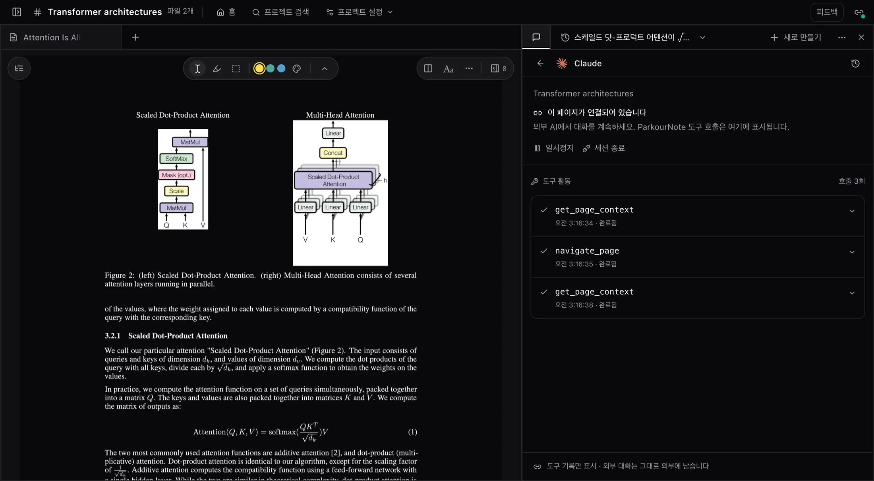Click the navigate_page tool entry
Screen dimensions: 874x481
pyautogui.click(x=698, y=257)
